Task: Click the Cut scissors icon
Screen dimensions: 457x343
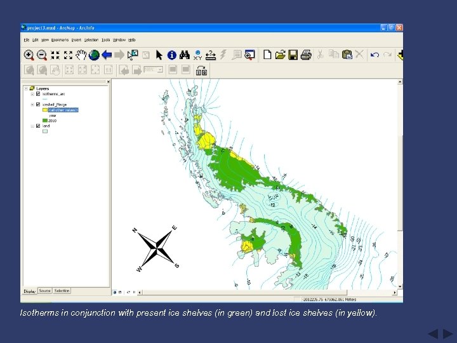Action: [321, 55]
